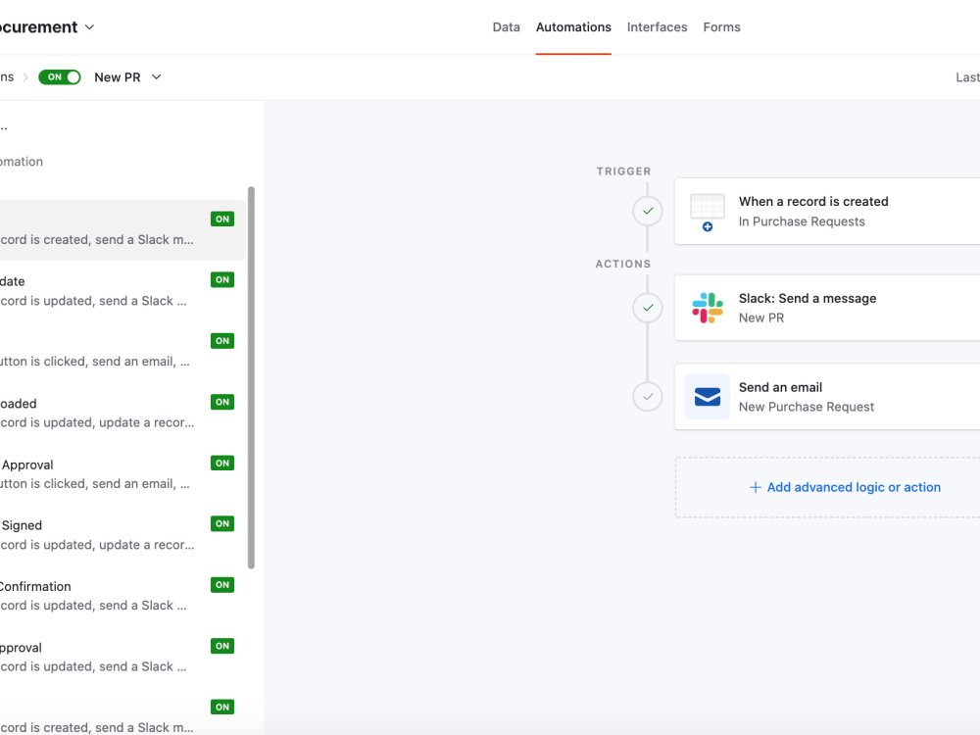Viewport: 980px width, 735px height.
Task: Click the Send an email checkmark circle
Action: (648, 396)
